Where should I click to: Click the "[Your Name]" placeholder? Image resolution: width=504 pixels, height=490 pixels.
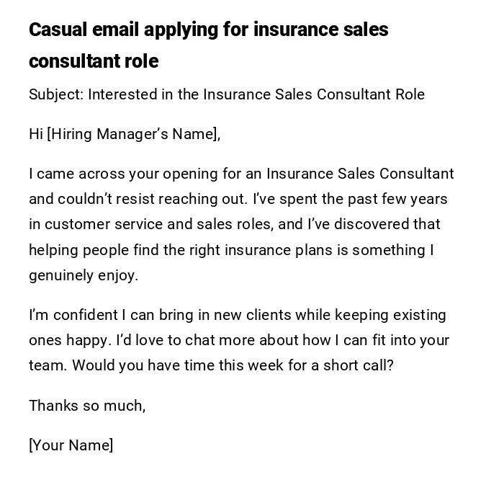(x=71, y=445)
